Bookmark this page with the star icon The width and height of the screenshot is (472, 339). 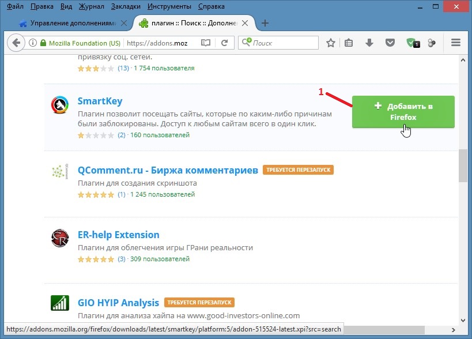[331, 43]
